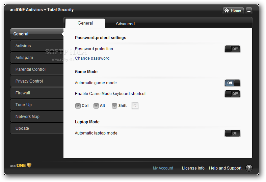Open the Antivirus settings section
Screen dimensions: 266x182
pos(37,46)
